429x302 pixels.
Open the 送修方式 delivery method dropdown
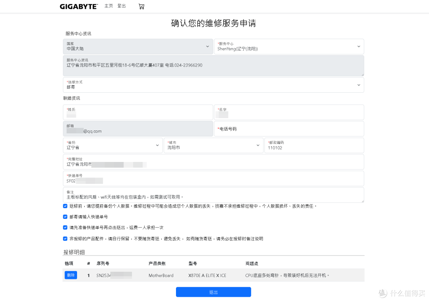(x=213, y=85)
